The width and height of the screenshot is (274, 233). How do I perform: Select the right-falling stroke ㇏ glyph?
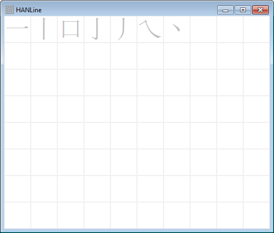tap(150, 29)
